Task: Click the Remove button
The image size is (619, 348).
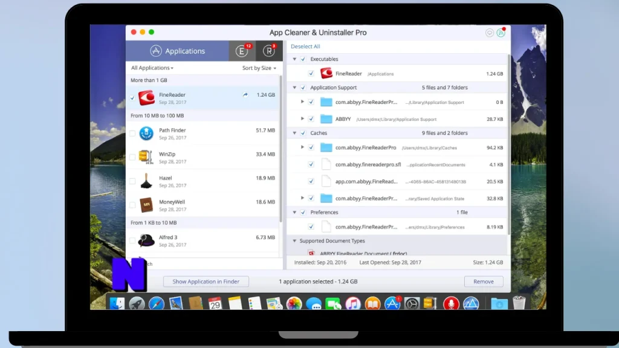Action: [483, 282]
